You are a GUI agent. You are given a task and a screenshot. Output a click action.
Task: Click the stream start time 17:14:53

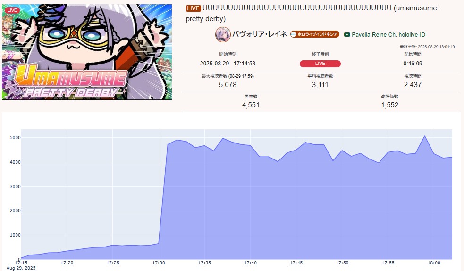coord(245,64)
